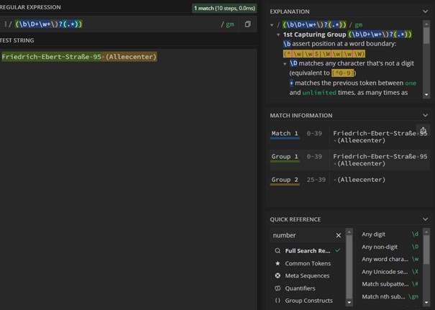This screenshot has width=435, height=310.
Task: Choose the 'Any Unicode se... \X' entry
Action: pos(390,272)
